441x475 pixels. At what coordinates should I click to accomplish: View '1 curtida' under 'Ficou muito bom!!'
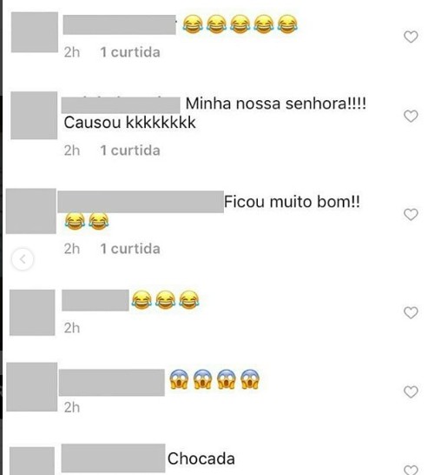[x=130, y=249]
